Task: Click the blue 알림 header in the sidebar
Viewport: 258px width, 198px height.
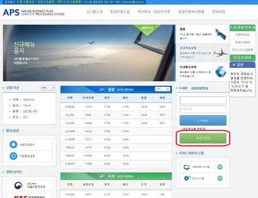Action: click(243, 65)
